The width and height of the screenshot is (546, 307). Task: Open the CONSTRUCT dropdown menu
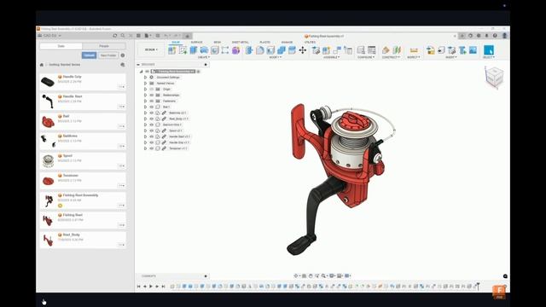pos(391,57)
